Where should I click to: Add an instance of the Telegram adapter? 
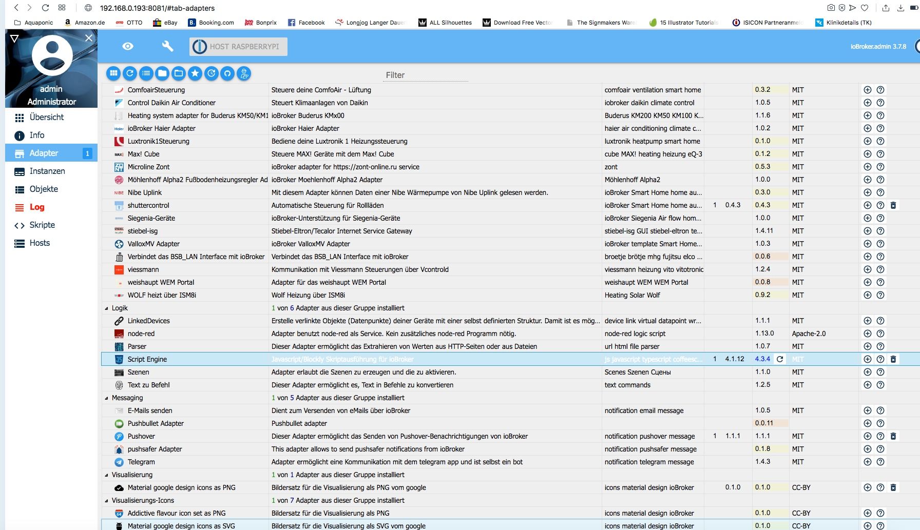[x=868, y=462]
